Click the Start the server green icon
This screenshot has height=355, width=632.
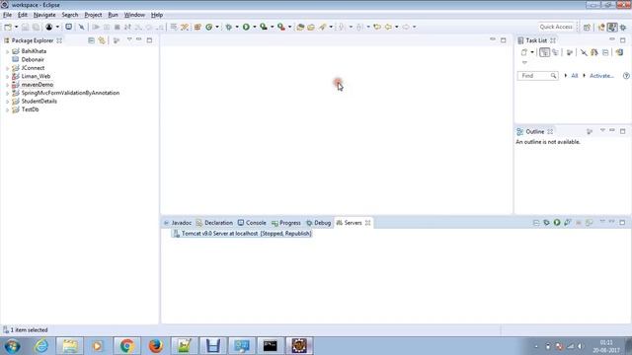point(557,223)
